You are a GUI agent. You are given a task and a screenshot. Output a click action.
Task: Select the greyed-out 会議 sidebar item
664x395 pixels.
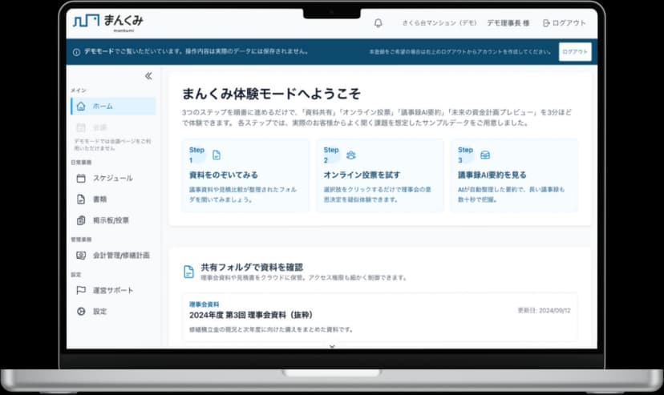113,127
